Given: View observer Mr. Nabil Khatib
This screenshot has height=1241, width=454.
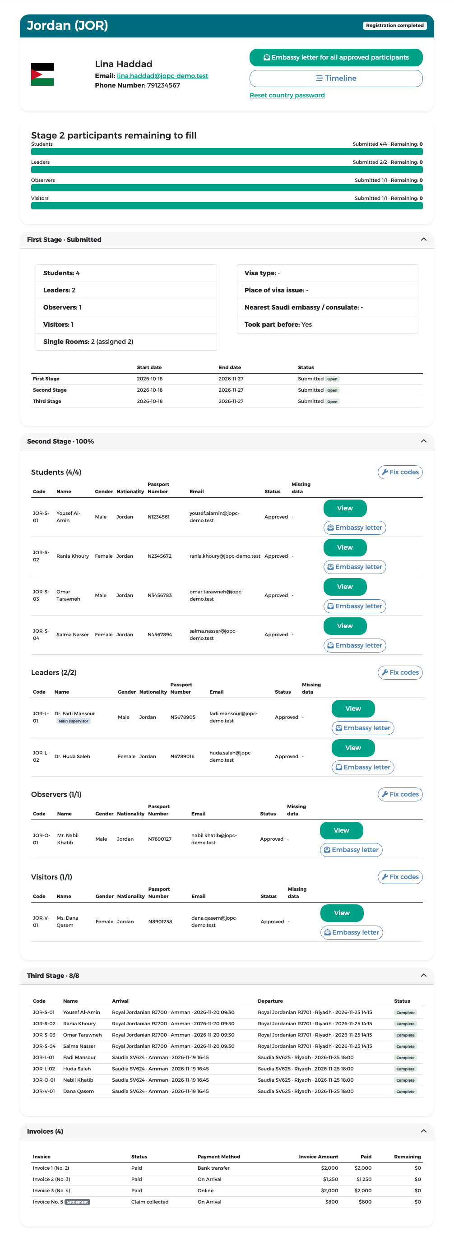Looking at the screenshot, I should click(x=342, y=830).
